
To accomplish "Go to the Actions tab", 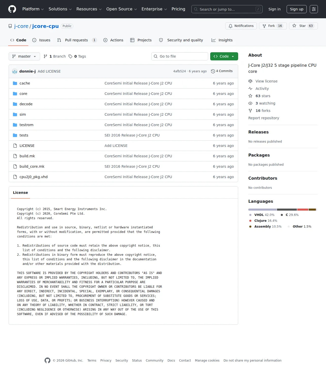I will point(113,40).
